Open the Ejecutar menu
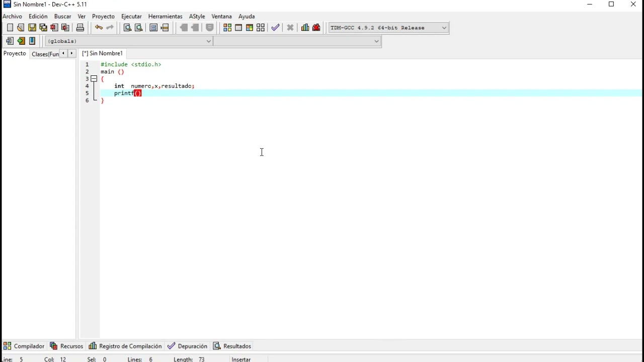Viewport: 644px width, 362px height. [x=131, y=17]
